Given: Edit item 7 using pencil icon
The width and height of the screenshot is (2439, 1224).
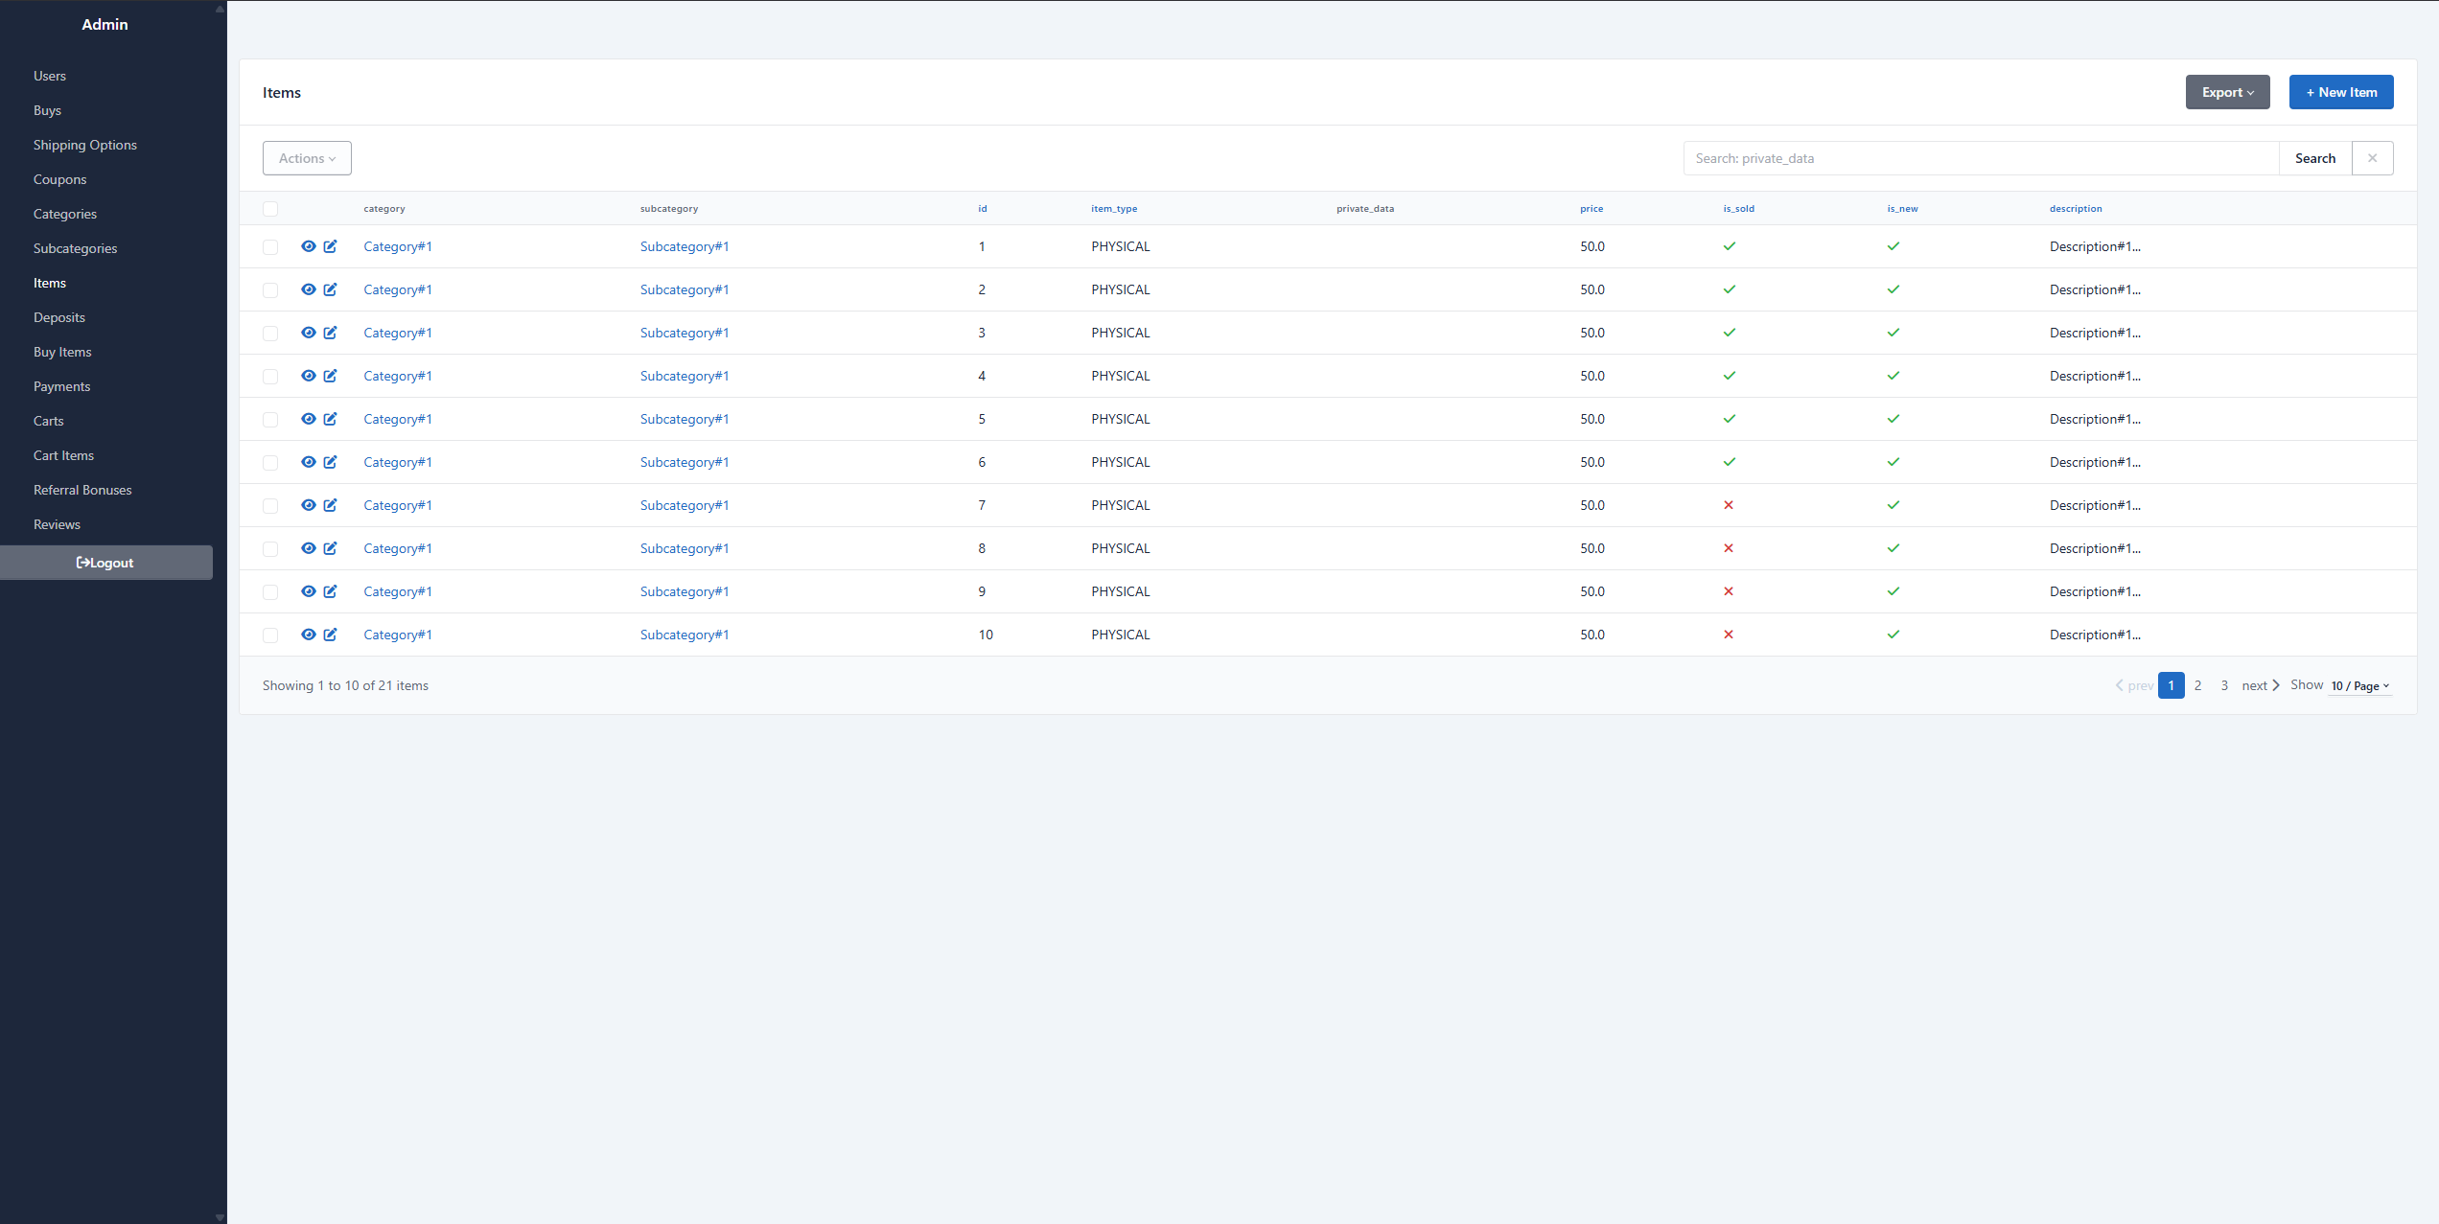Looking at the screenshot, I should click(330, 505).
